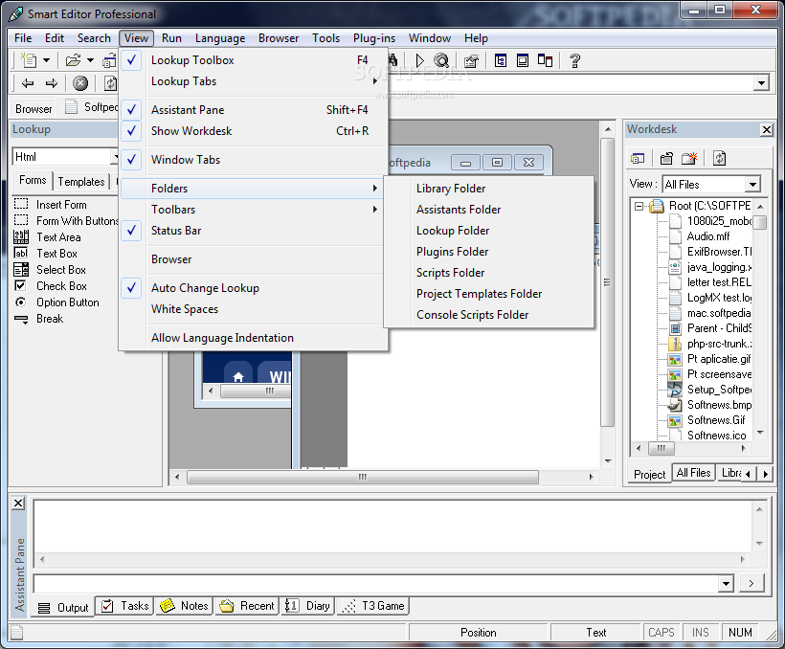Open the browser address bar dropdown

point(761,83)
